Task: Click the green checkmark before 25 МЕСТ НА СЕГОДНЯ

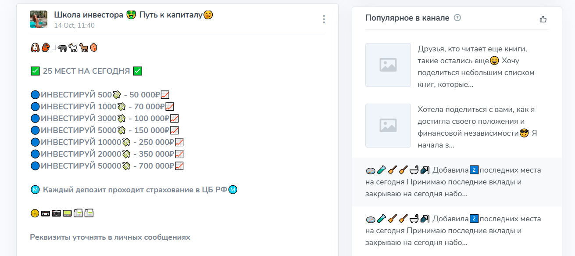Action: [x=36, y=71]
